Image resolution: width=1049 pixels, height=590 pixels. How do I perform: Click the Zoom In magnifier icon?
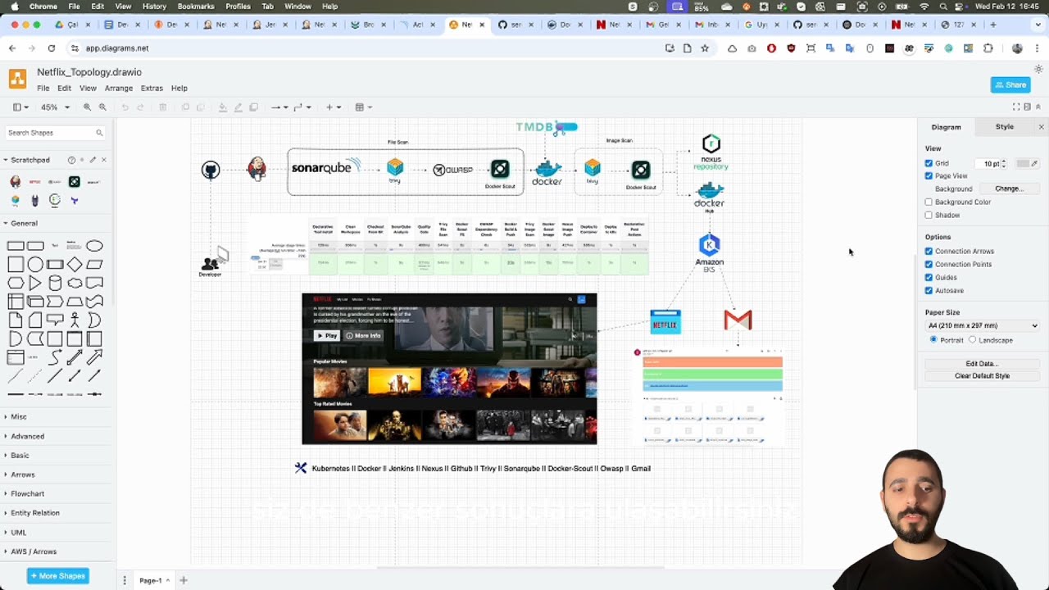pos(87,107)
